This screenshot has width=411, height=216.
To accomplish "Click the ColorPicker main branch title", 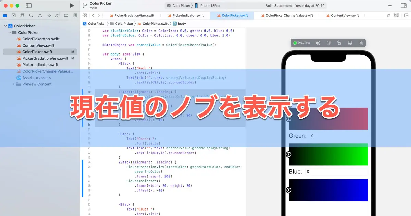I will coord(100,5).
